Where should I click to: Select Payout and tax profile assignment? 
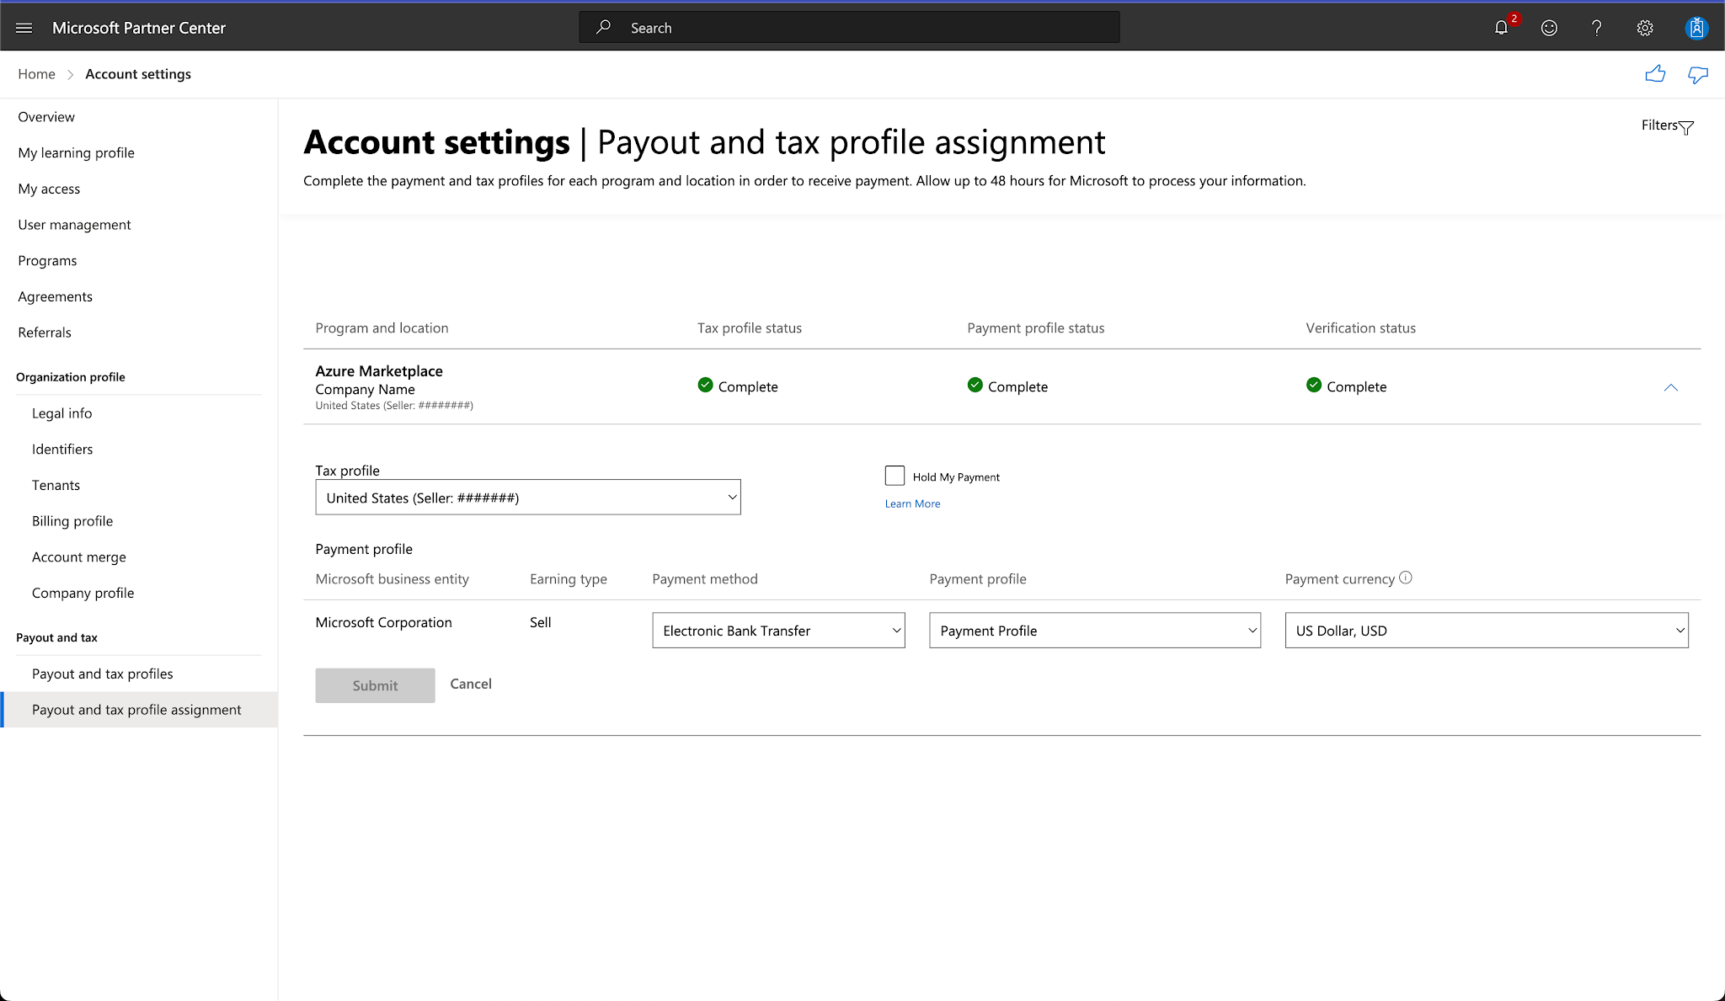point(139,710)
